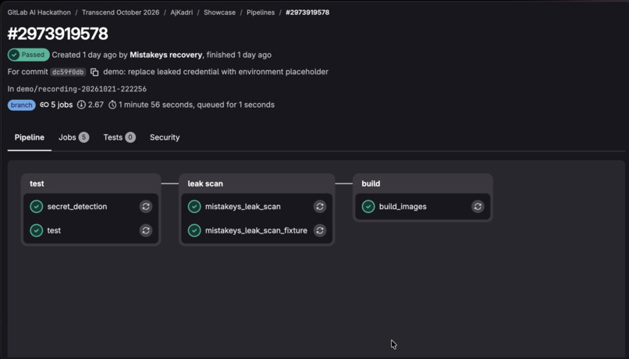Click the #2973919578 breadcrumb item
The height and width of the screenshot is (359, 629).
tap(307, 12)
